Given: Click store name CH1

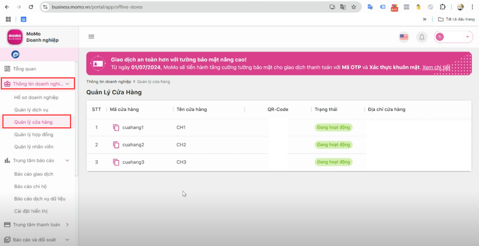Looking at the screenshot, I should coord(181,128).
